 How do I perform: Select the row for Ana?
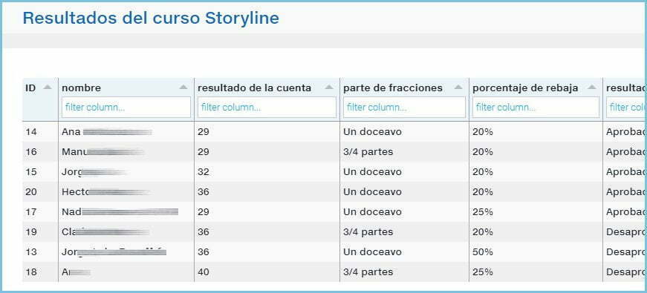pyautogui.click(x=334, y=132)
